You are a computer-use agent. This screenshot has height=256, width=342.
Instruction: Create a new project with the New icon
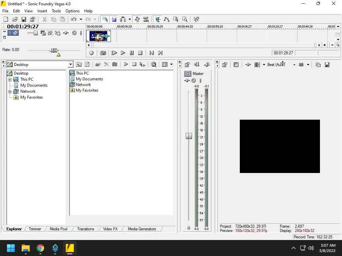pos(6,19)
